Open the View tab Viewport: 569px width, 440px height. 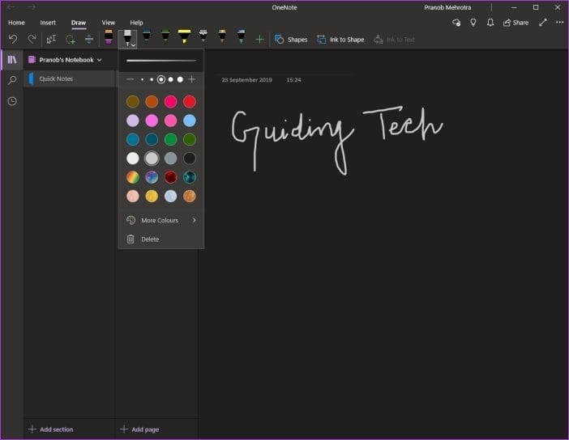pyautogui.click(x=108, y=23)
